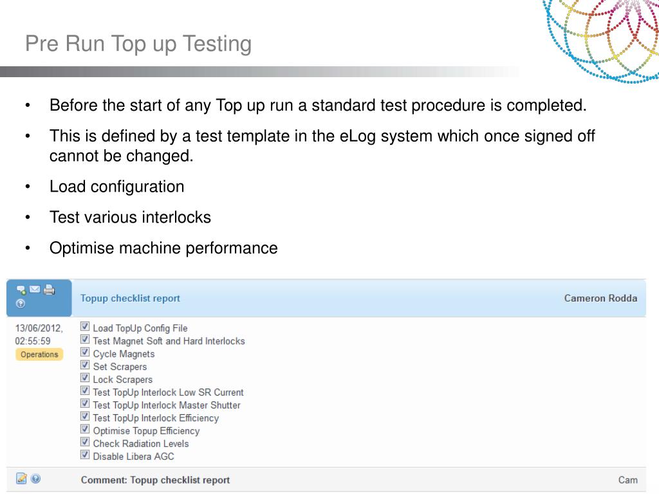Uncheck the Set Scrapers checkbox
This screenshot has width=659, height=494.
coord(85,365)
